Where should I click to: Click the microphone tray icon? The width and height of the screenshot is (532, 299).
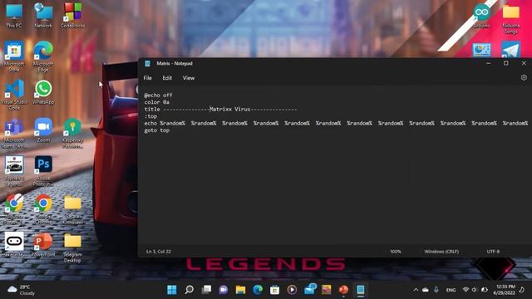tap(436, 290)
